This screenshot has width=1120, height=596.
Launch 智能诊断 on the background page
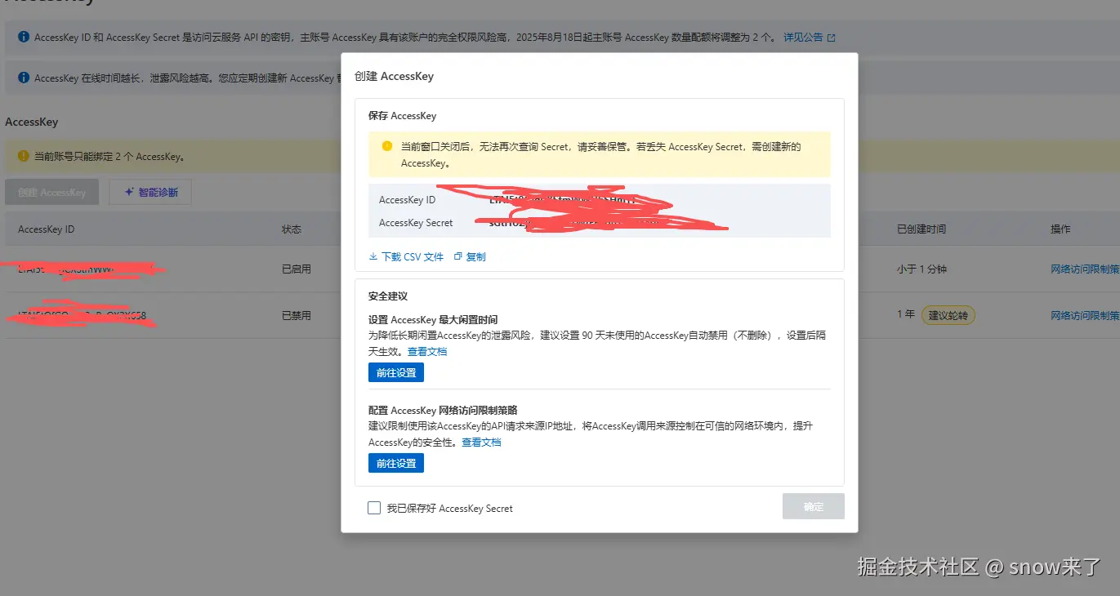(150, 193)
